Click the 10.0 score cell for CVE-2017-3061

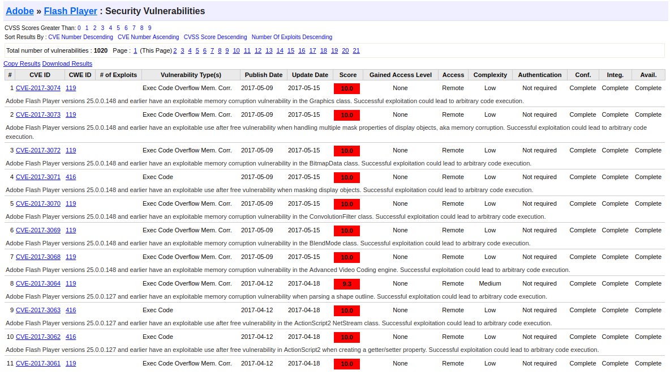pos(347,364)
